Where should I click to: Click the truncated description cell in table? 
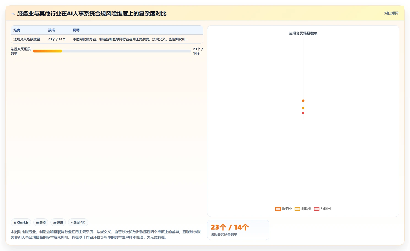click(131, 39)
